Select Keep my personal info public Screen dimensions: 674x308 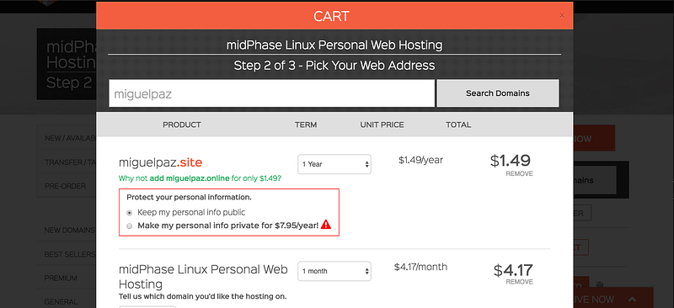tap(130, 213)
